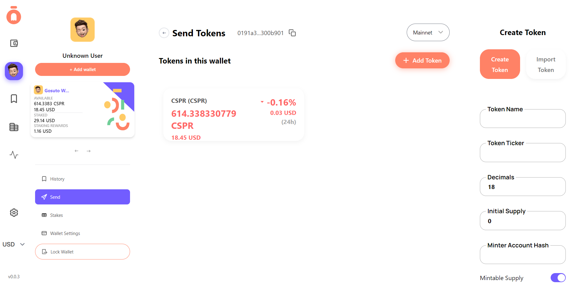Go to the next wallet card arrow
The height and width of the screenshot is (287, 570).
point(89,151)
